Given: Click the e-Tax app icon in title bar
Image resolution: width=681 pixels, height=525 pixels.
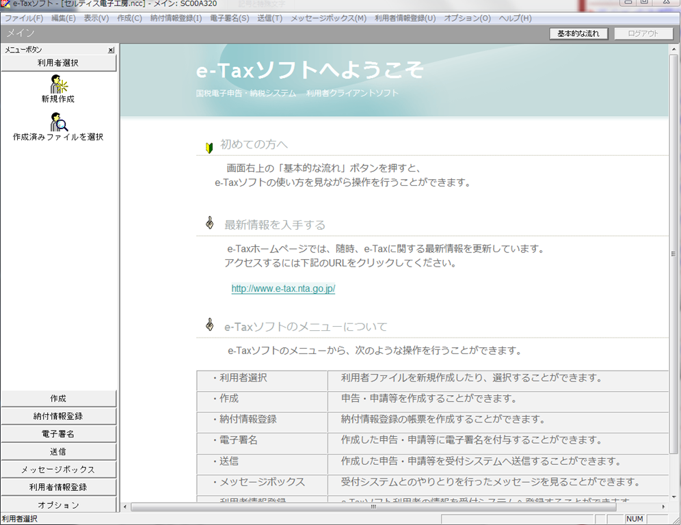Looking at the screenshot, I should [x=5, y=4].
